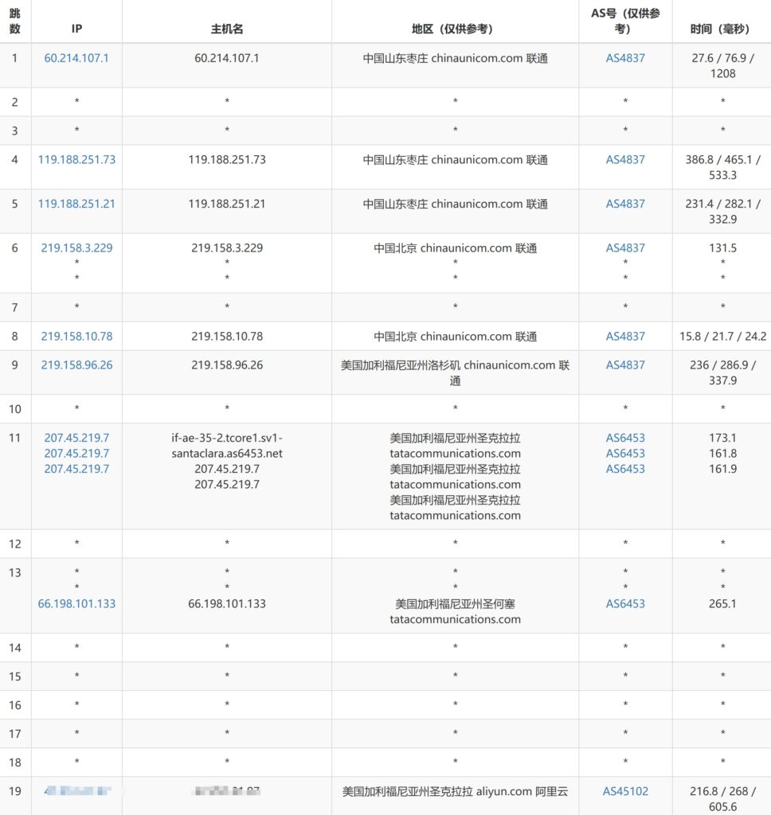Click the AS4837 link in hop 6 row
This screenshot has height=815, width=771.
click(625, 248)
